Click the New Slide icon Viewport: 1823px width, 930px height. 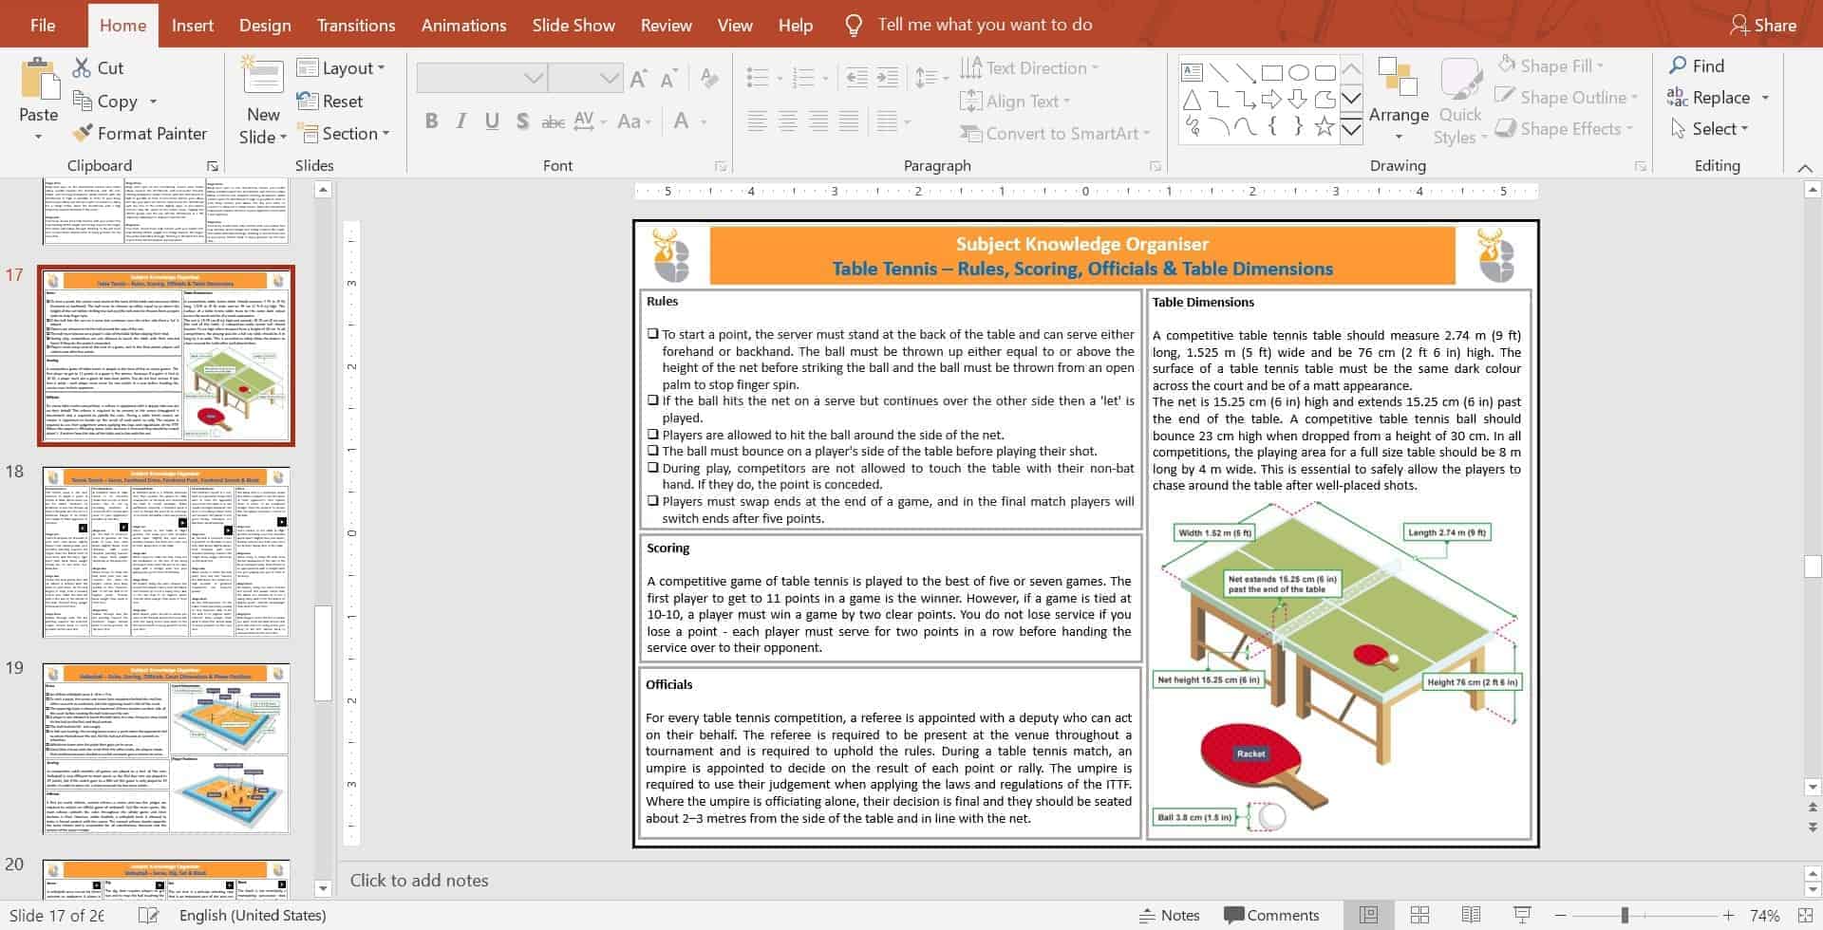pos(263,80)
